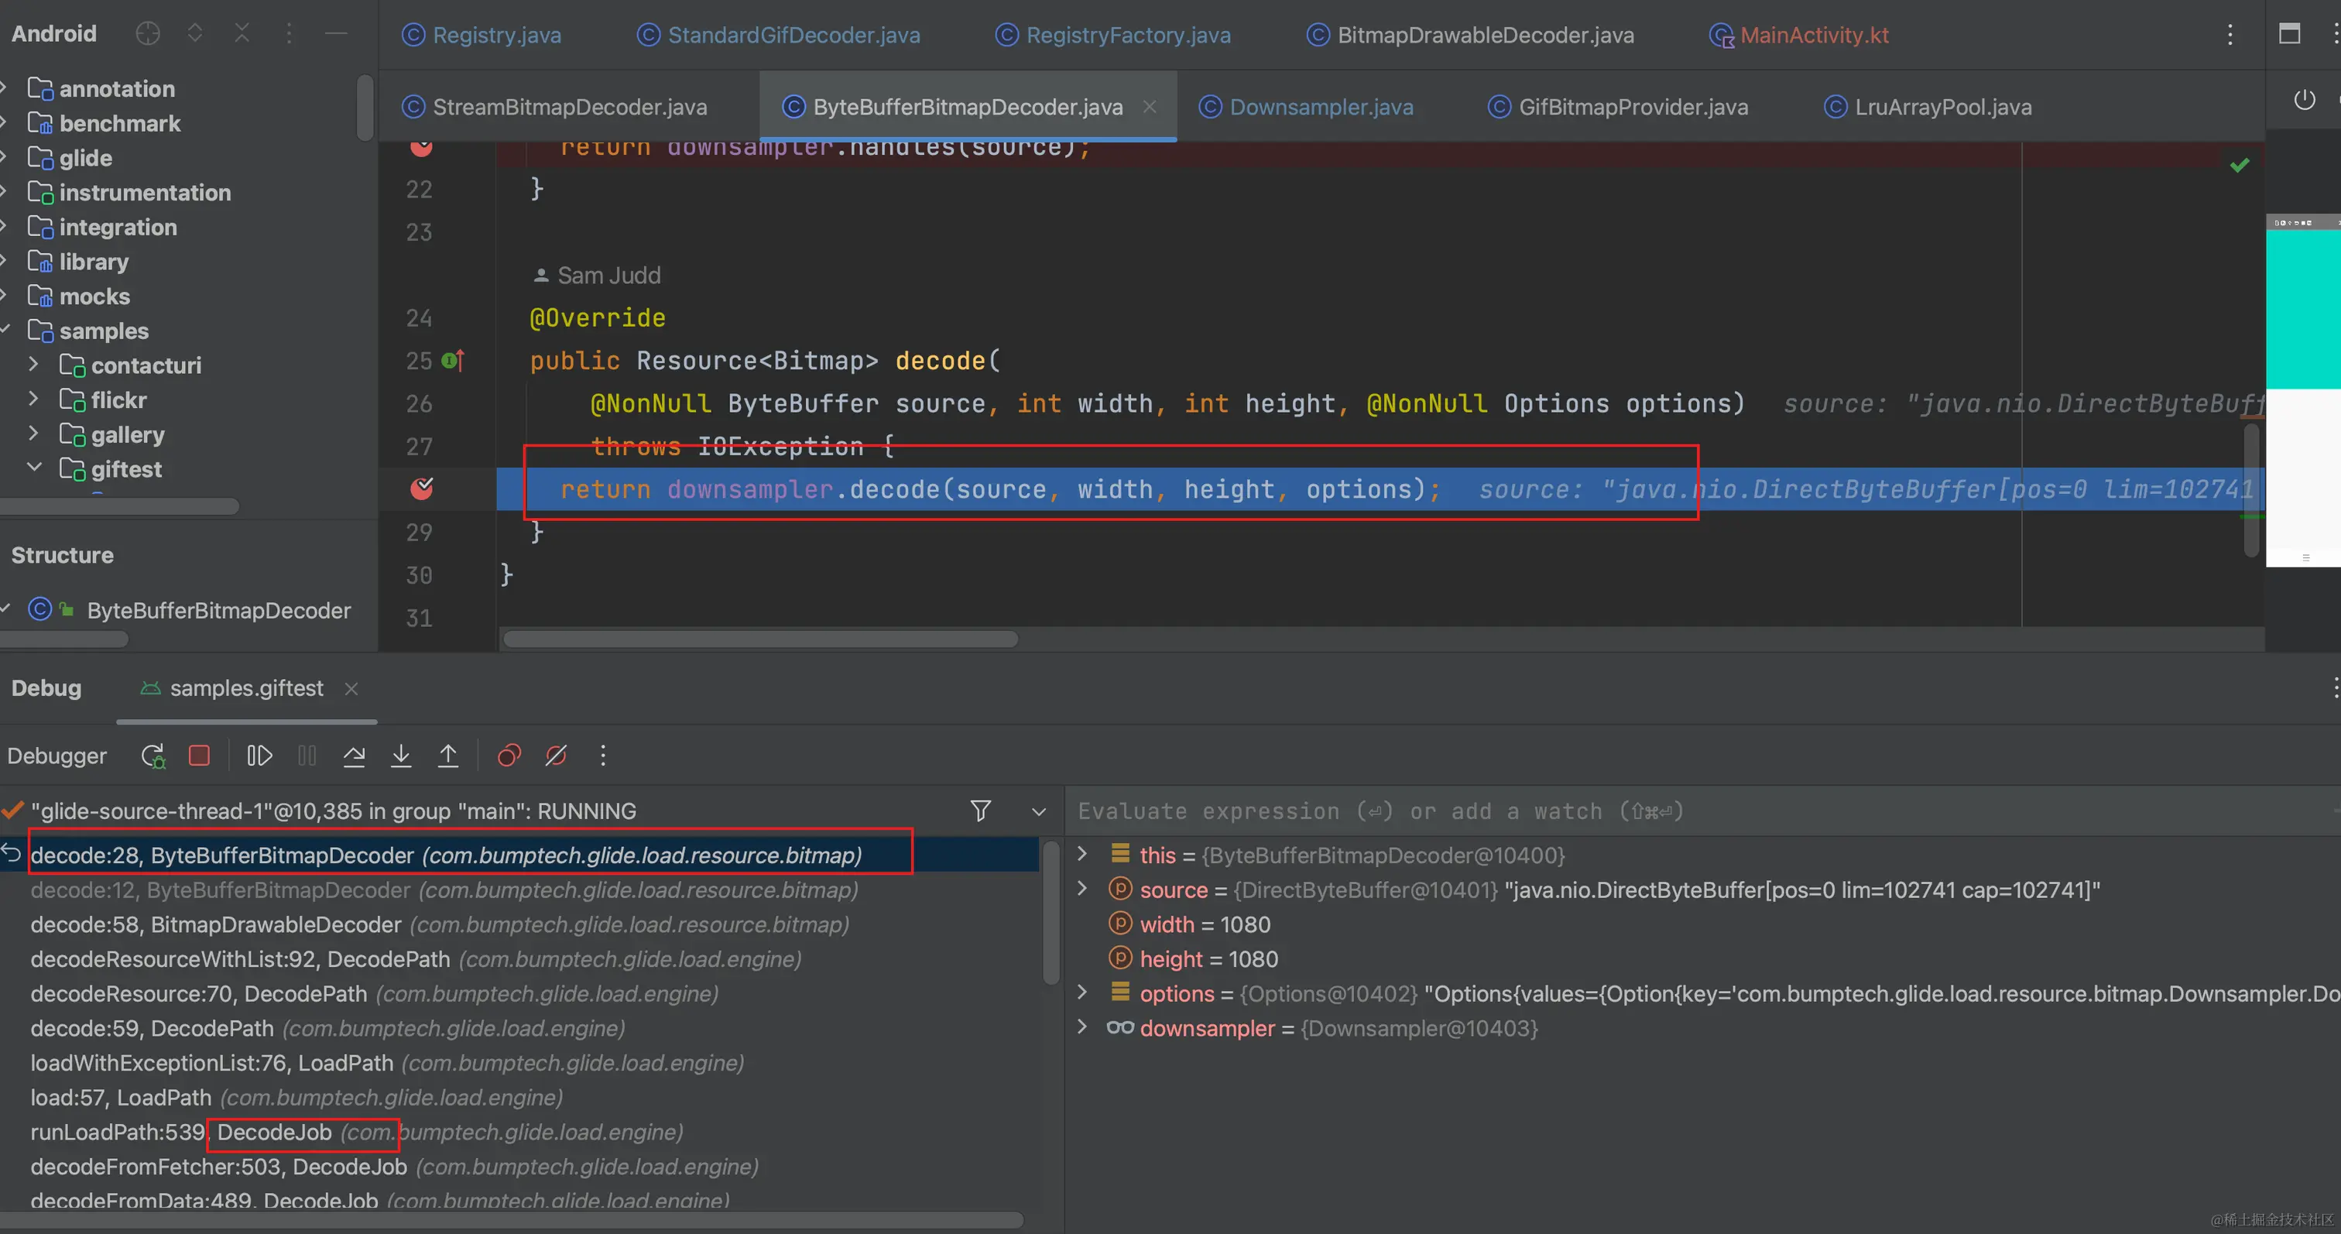Stop the debug session

(199, 755)
